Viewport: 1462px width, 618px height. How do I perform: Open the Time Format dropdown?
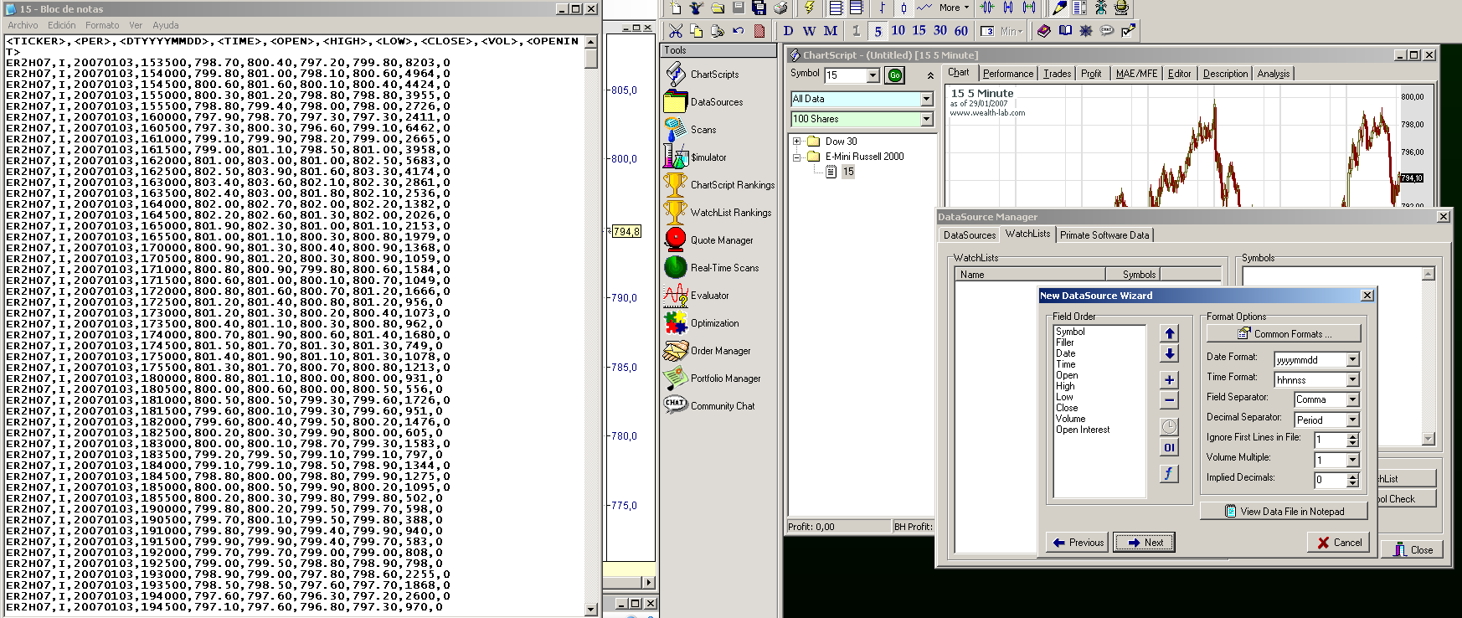coord(1352,380)
